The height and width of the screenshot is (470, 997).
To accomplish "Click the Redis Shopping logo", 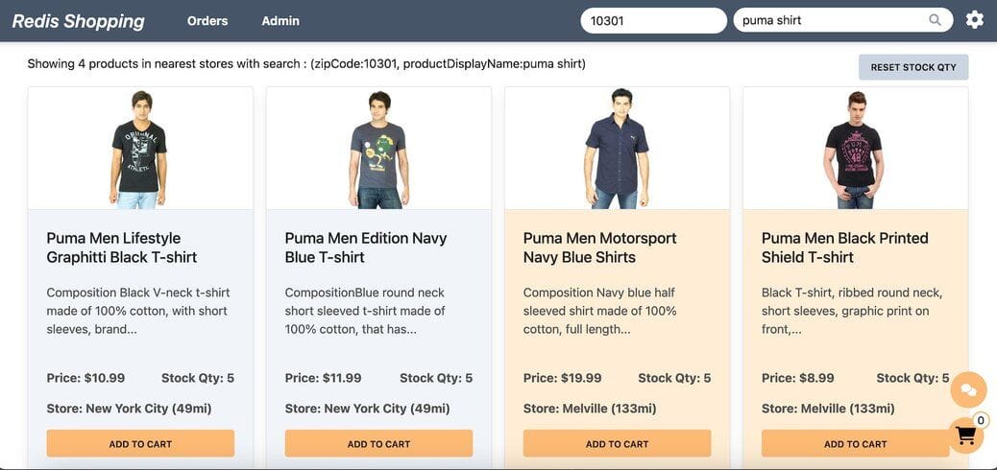I will click(79, 21).
